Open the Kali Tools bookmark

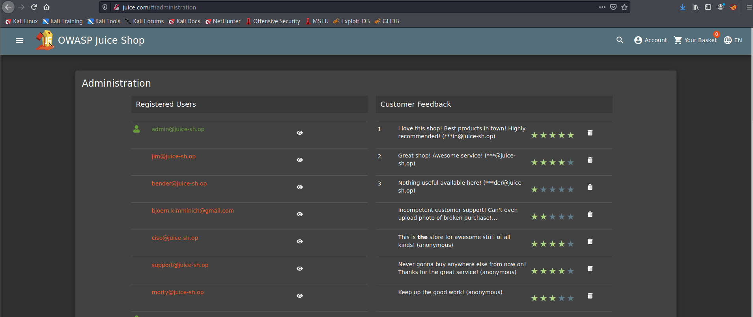coord(104,21)
